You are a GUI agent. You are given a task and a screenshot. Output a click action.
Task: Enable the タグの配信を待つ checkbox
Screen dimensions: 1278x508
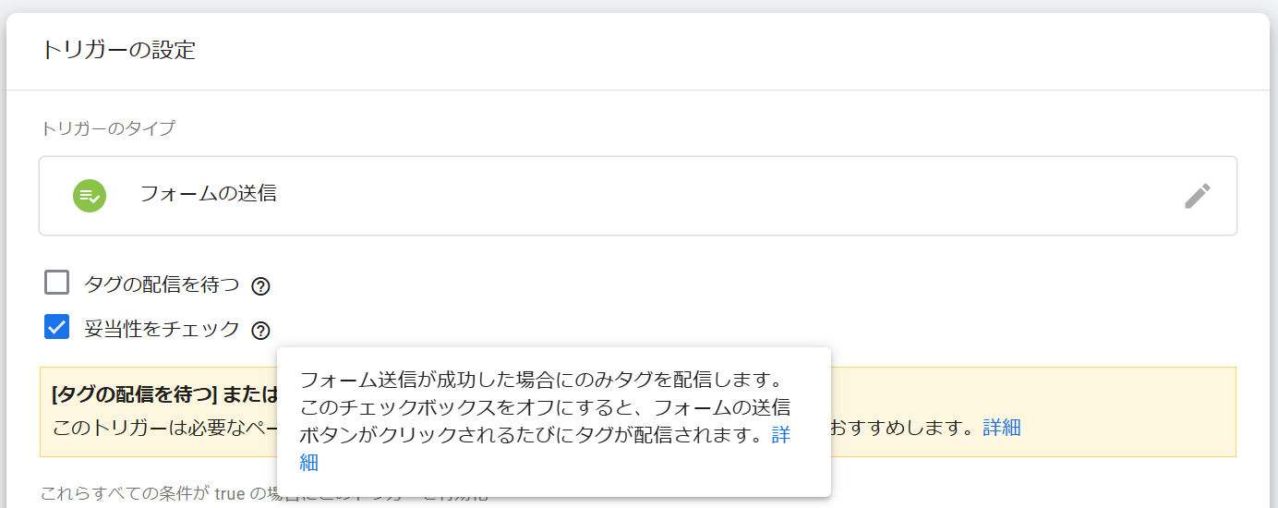tap(57, 283)
